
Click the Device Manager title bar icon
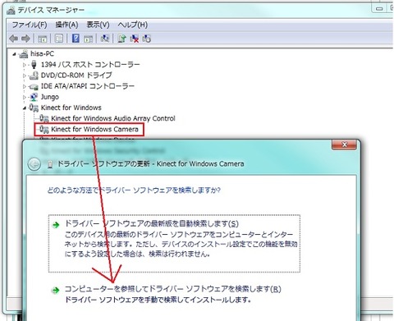[11, 11]
